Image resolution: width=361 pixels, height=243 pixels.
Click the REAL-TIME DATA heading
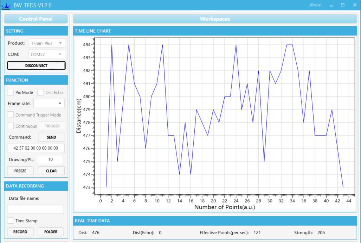[92, 221]
